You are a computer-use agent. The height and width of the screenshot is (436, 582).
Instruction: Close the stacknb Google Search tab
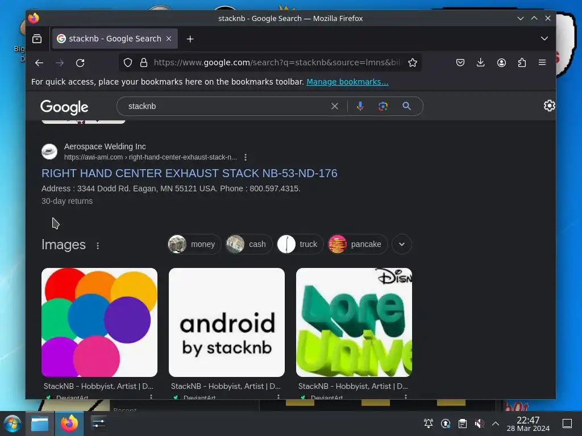pyautogui.click(x=169, y=39)
